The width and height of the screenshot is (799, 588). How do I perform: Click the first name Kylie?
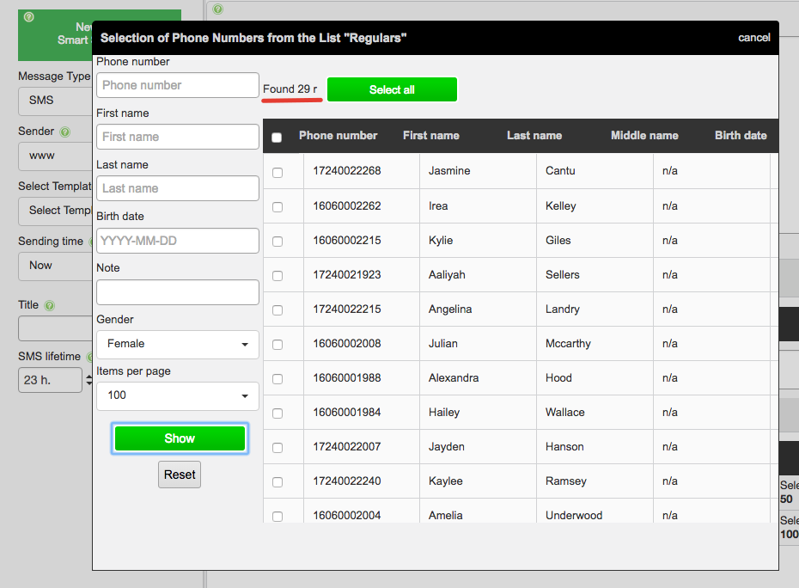[x=441, y=240]
